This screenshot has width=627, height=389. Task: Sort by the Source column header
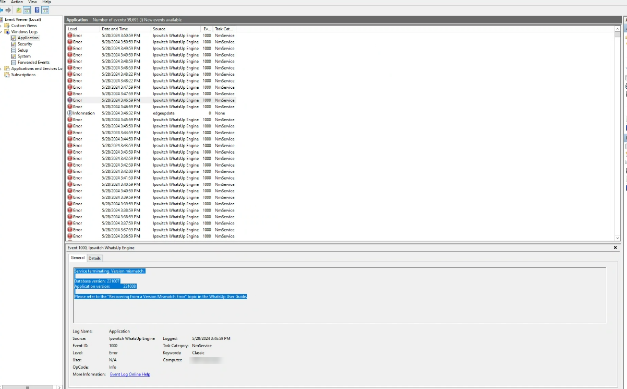176,29
